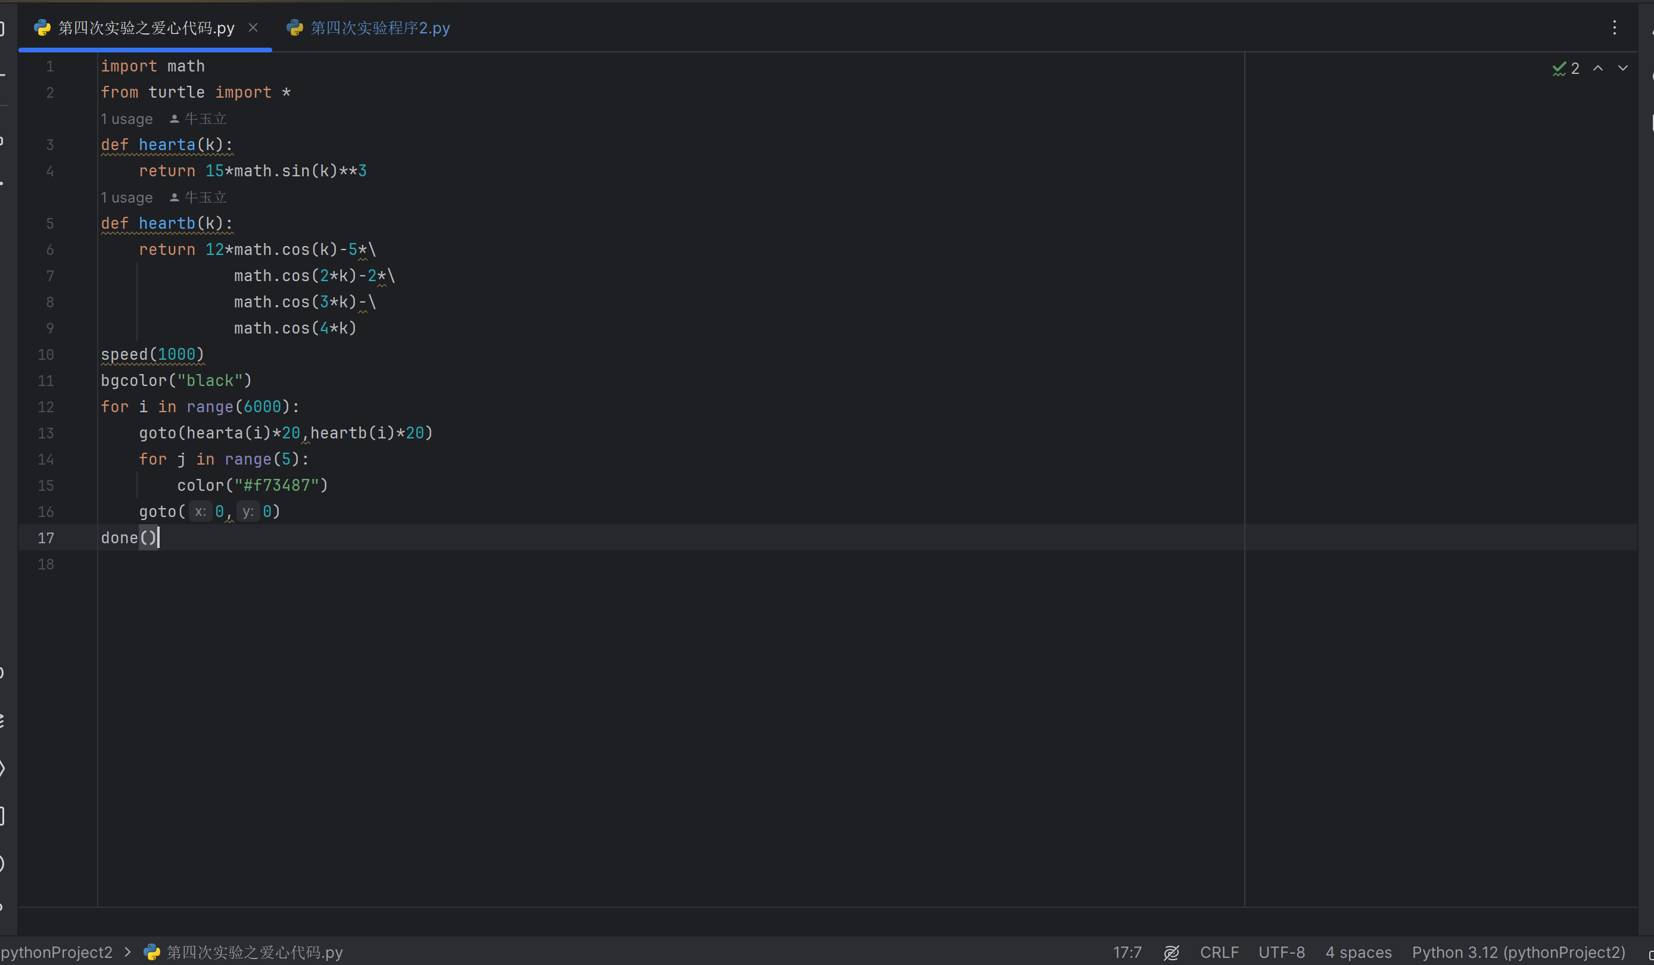This screenshot has height=965, width=1654.
Task: Click the '1 usage' hint above hearta
Action: coord(127,119)
